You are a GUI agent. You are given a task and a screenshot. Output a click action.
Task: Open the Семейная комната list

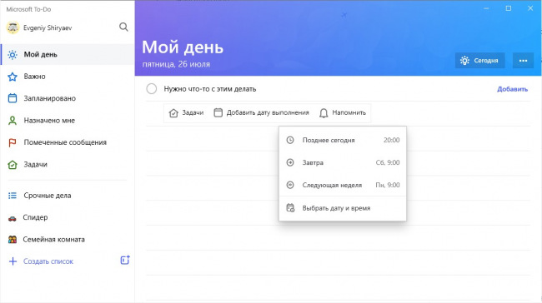pyautogui.click(x=68, y=240)
